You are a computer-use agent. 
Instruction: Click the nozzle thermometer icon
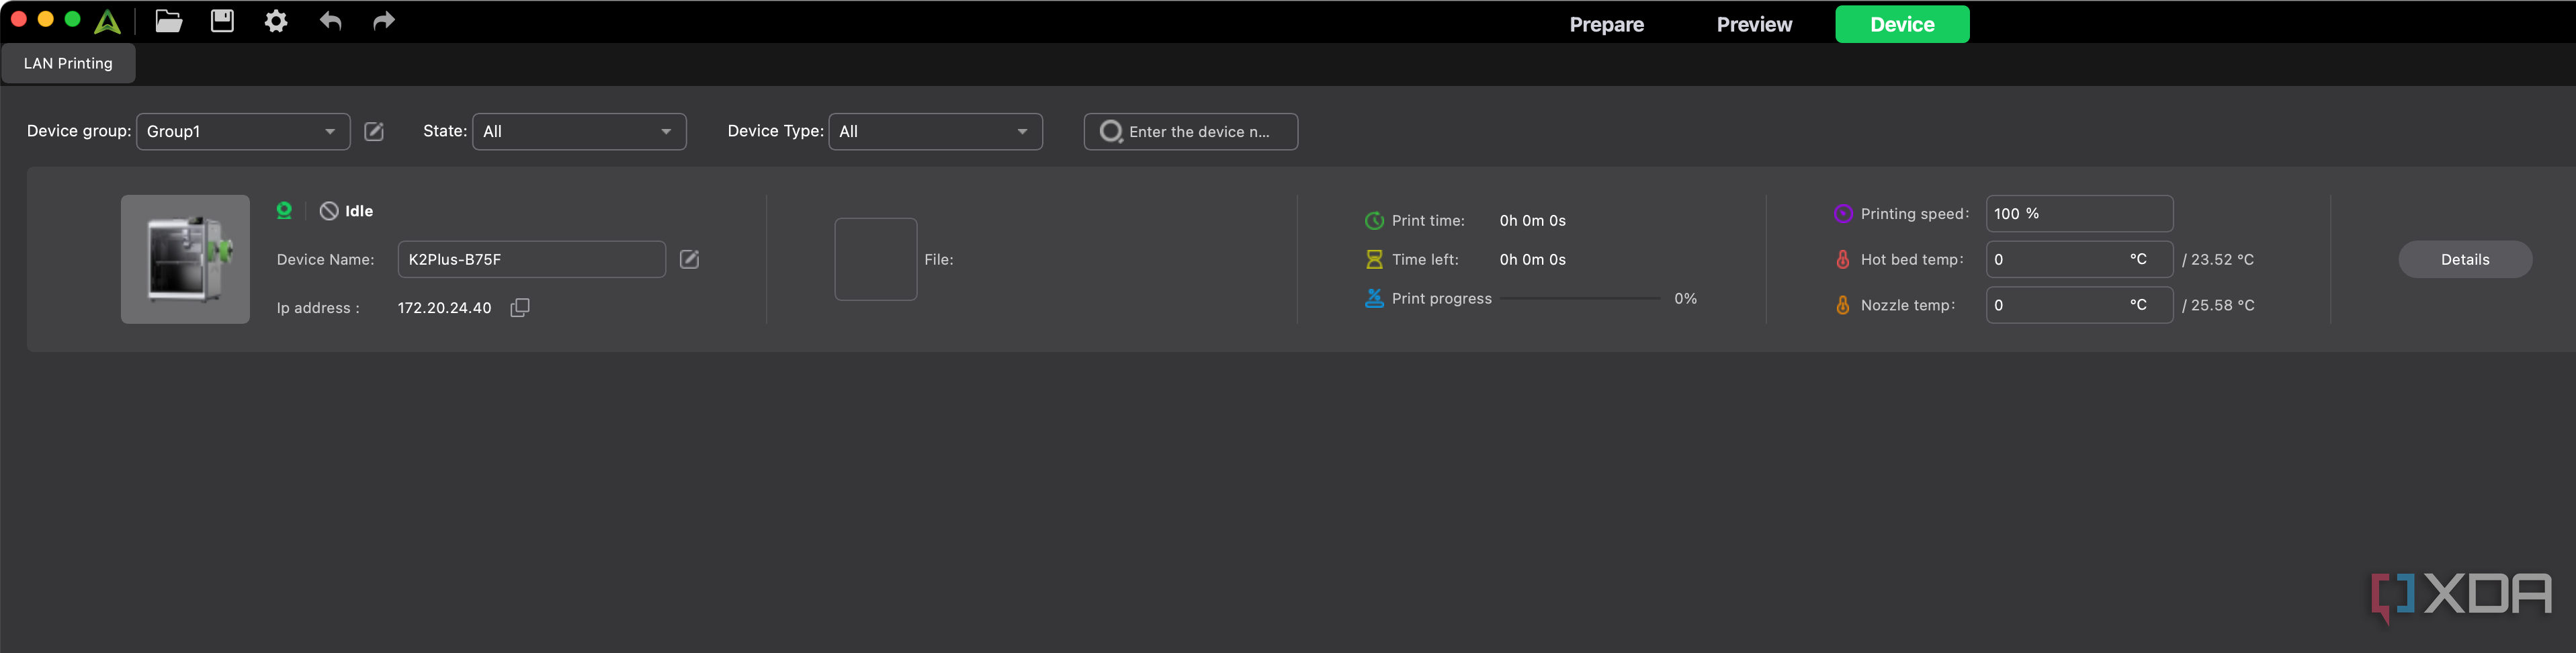pyautogui.click(x=1843, y=305)
